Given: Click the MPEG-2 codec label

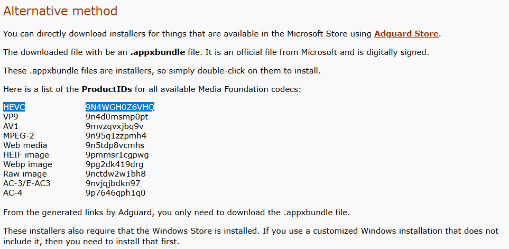Looking at the screenshot, I should point(18,136).
